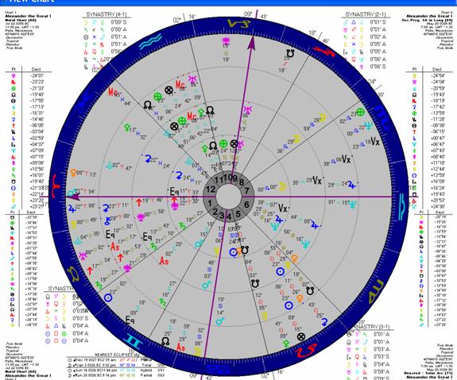Click the red Leo glyph on the ring

(x=305, y=350)
